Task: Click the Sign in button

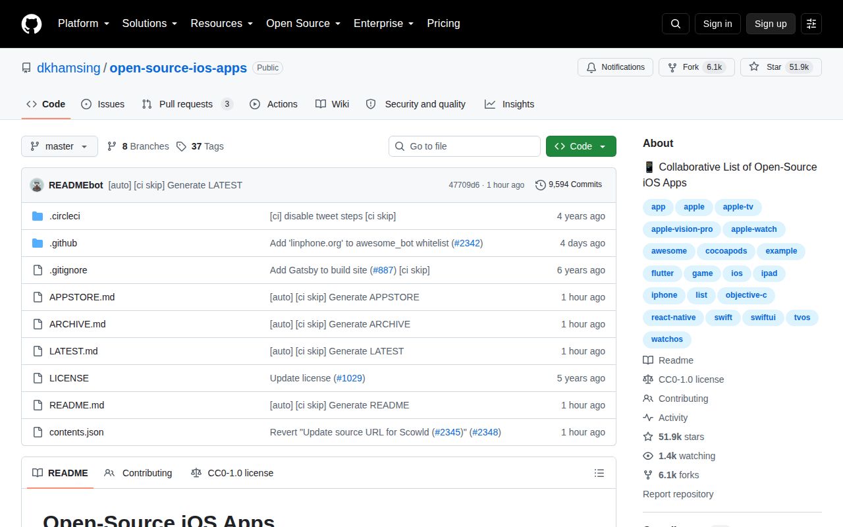Action: (x=717, y=24)
